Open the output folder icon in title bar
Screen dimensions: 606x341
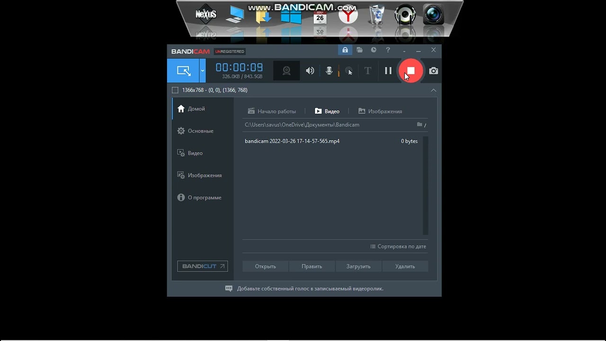(359, 50)
